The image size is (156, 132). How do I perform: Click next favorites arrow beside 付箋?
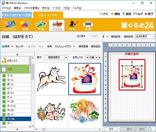tap(100, 57)
